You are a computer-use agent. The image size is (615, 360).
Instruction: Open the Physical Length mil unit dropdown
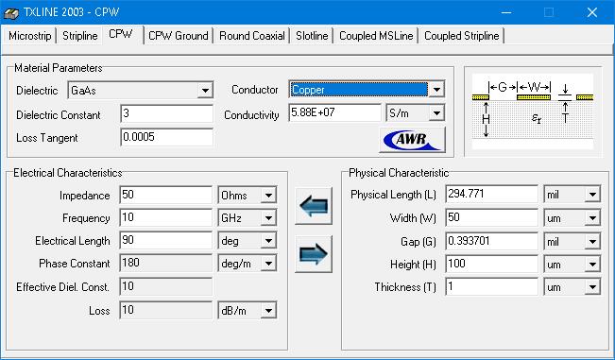(x=592, y=195)
